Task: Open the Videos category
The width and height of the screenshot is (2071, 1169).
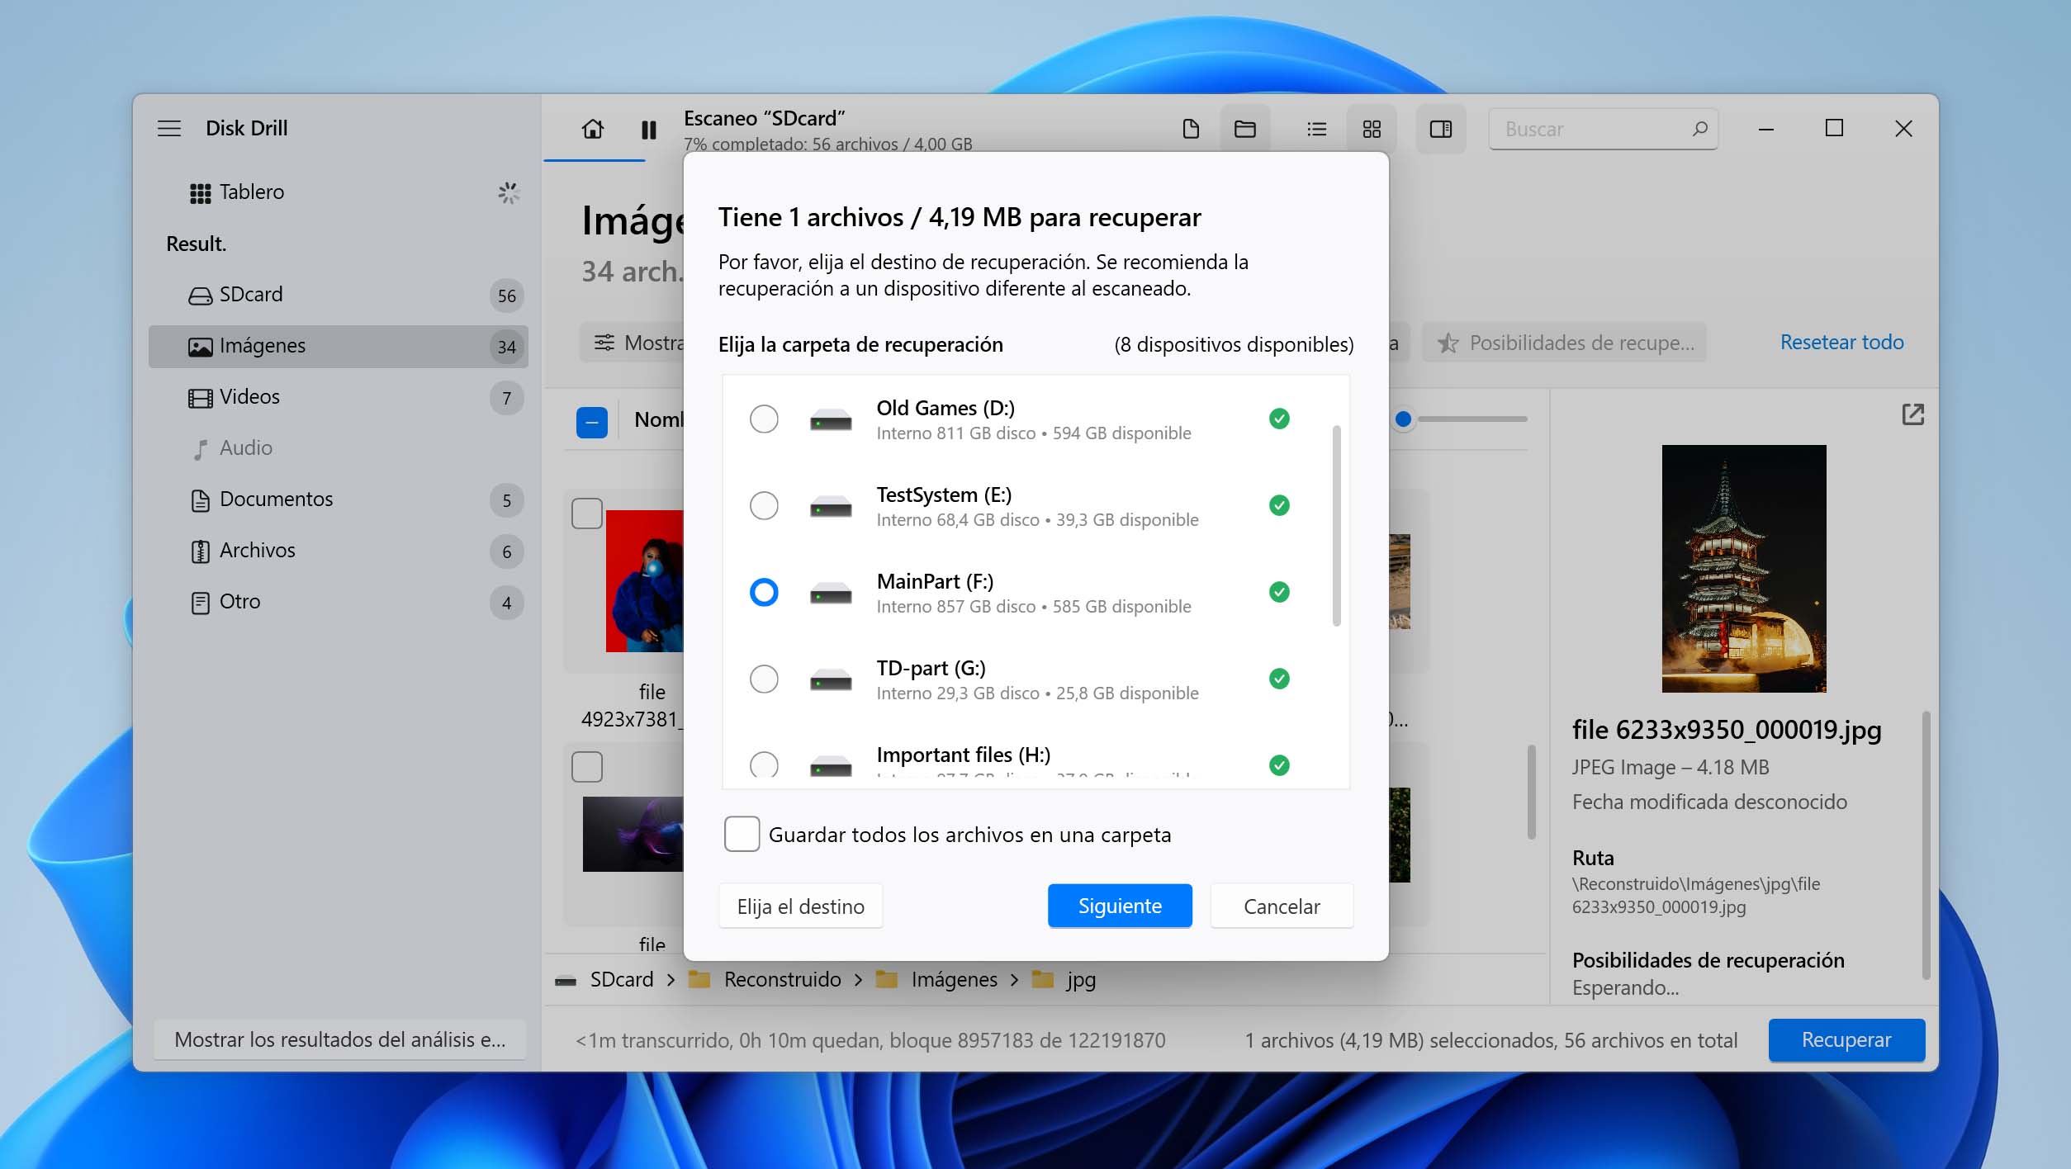Action: 339,397
